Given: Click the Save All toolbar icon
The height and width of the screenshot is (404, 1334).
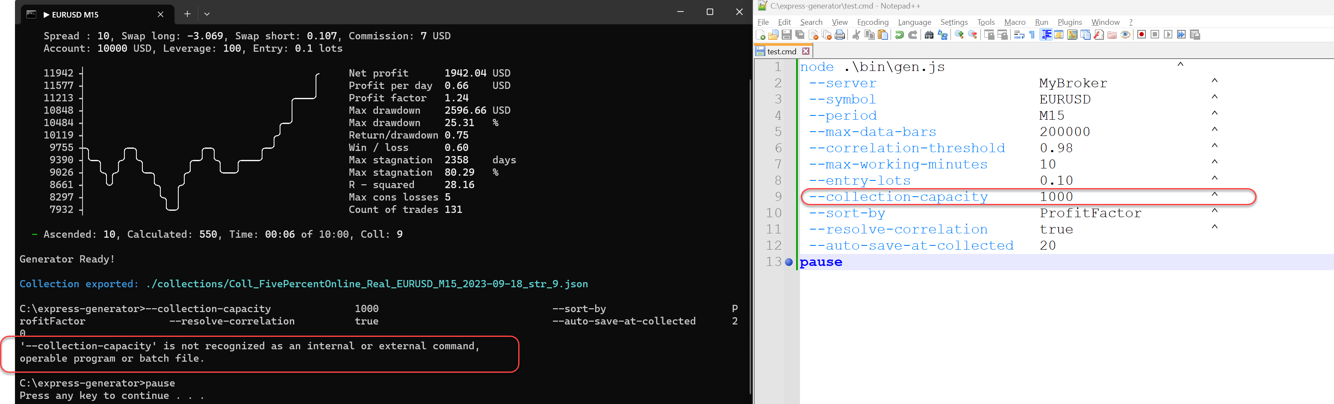Looking at the screenshot, I should tap(800, 35).
